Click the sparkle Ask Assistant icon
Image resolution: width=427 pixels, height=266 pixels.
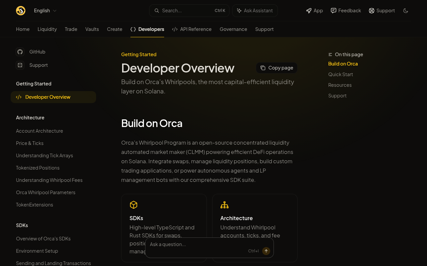(x=239, y=11)
